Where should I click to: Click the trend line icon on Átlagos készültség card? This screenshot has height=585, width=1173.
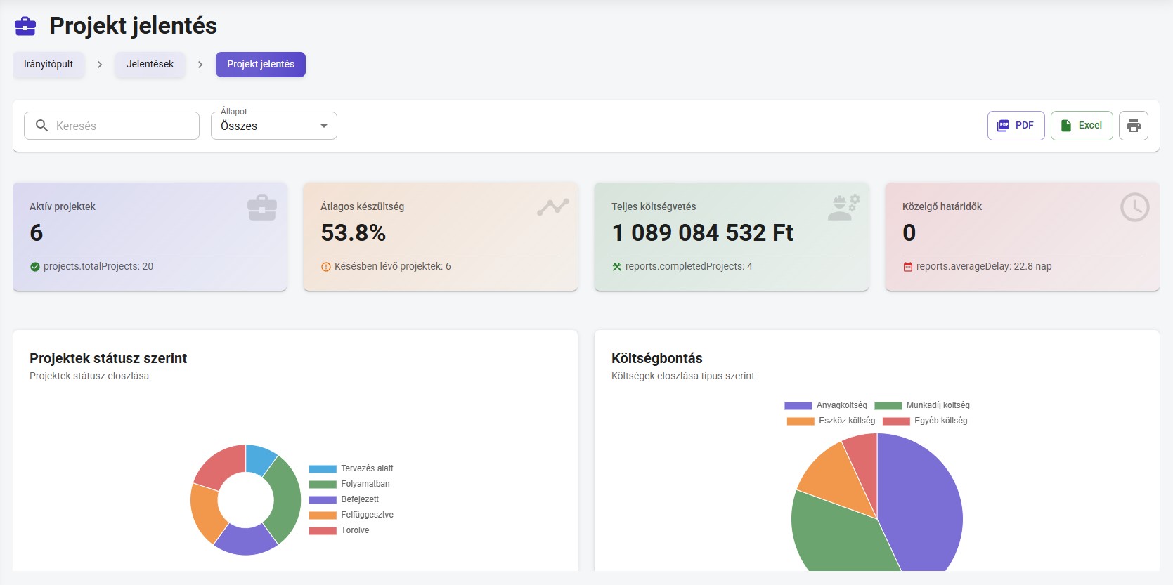point(552,207)
